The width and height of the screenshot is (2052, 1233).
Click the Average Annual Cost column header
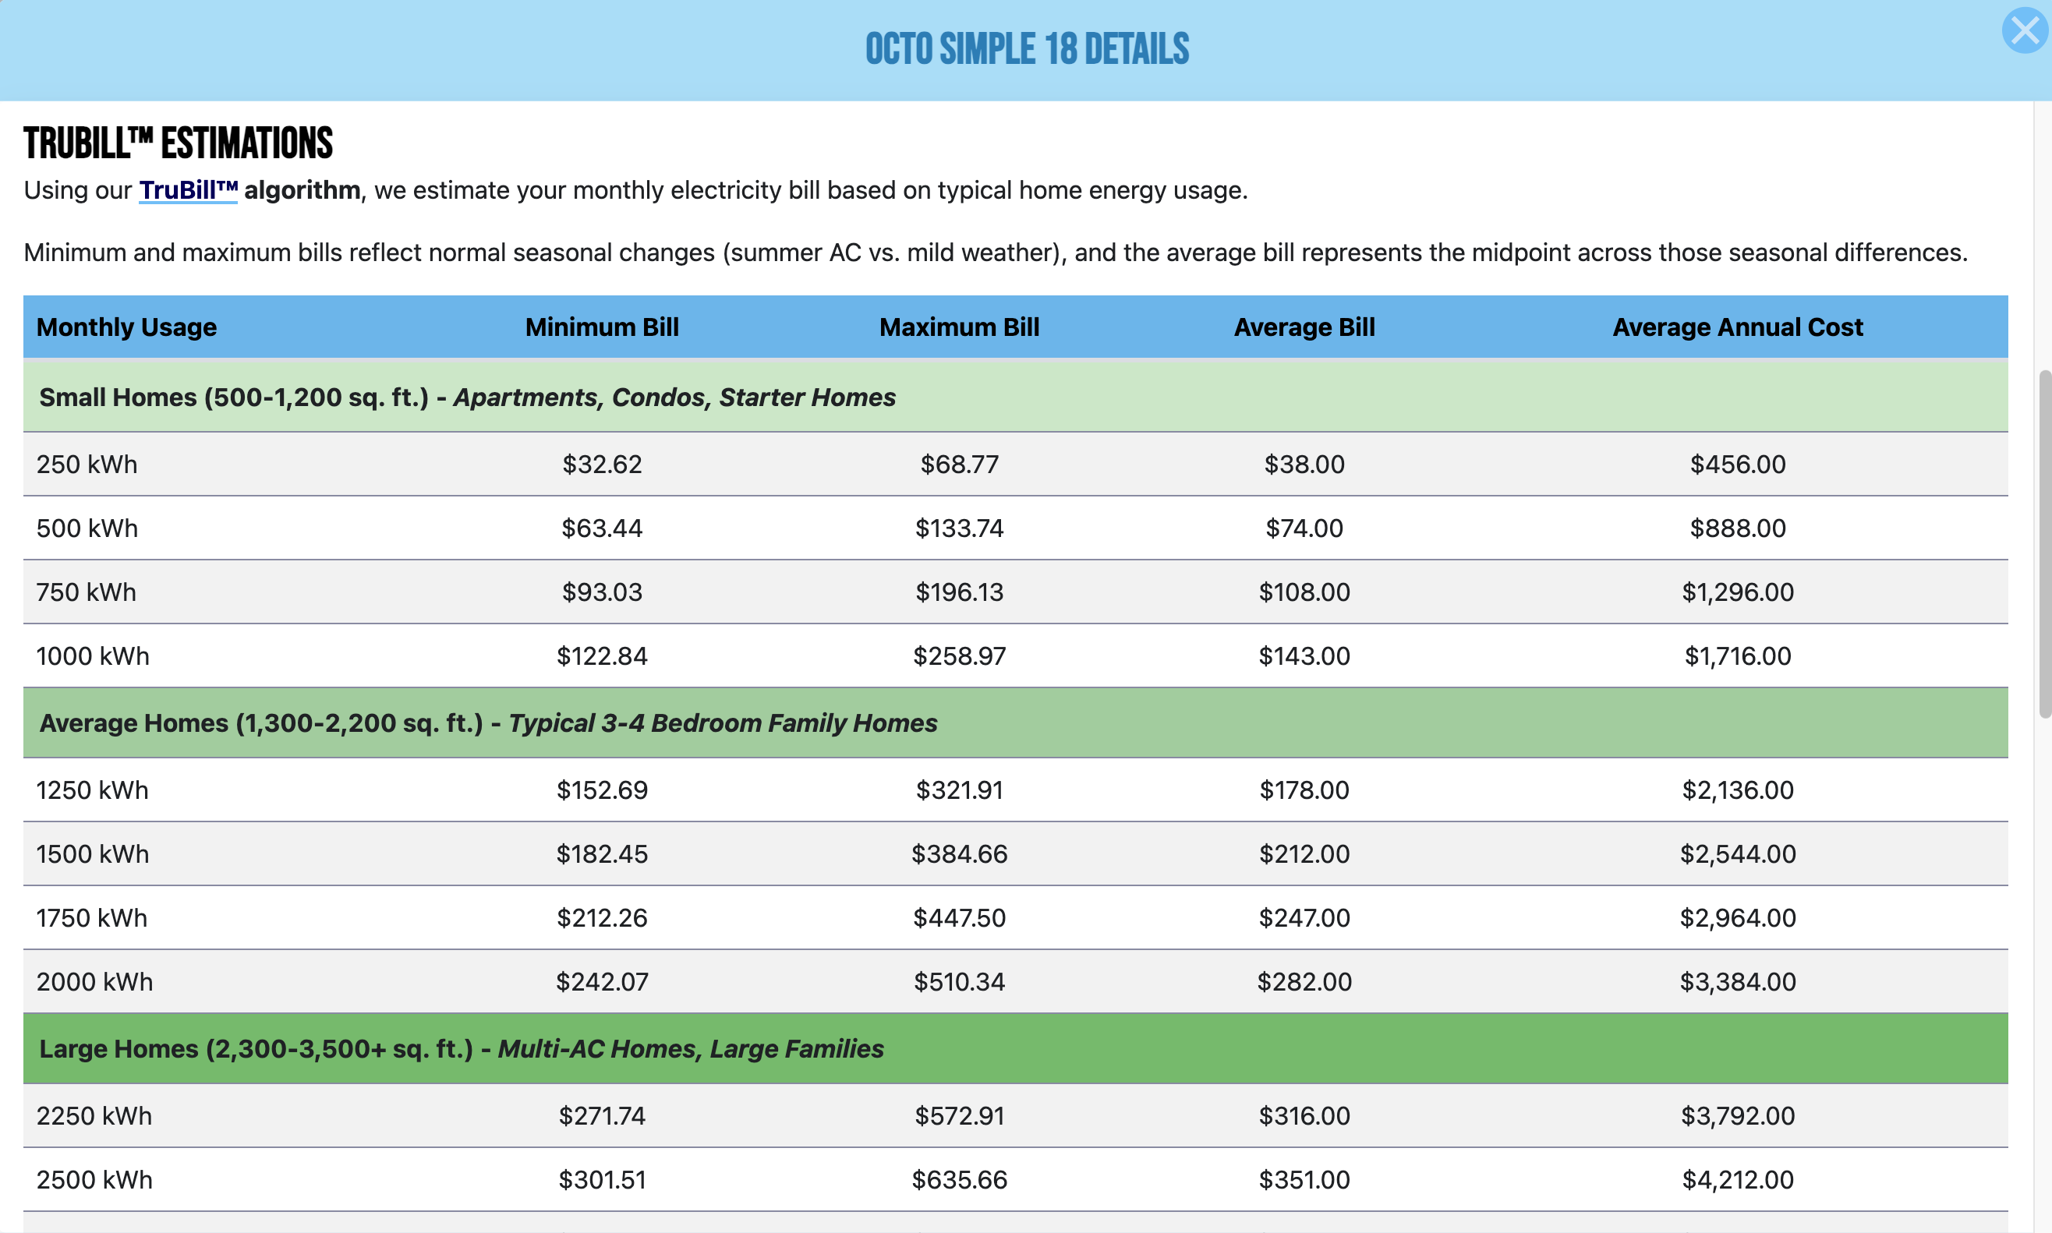(1737, 327)
